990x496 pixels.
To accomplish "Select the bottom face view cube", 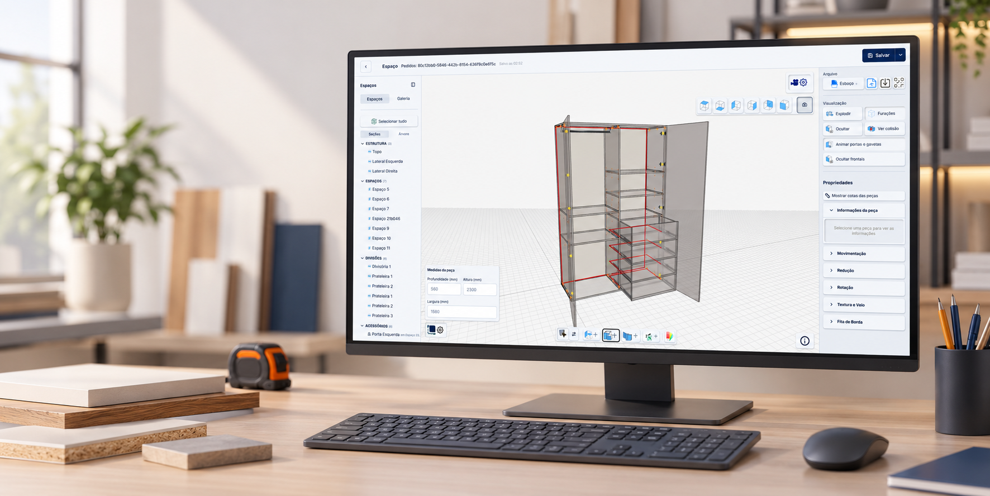I will [x=721, y=106].
